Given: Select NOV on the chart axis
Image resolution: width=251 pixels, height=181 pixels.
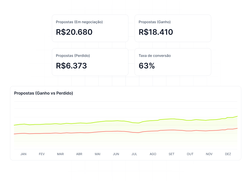Looking at the screenshot, I should click(209, 154).
